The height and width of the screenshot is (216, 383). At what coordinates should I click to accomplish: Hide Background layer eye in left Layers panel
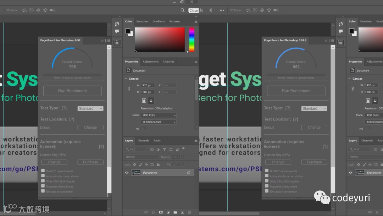[127, 173]
